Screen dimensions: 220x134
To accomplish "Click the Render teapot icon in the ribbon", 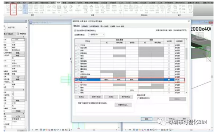I will pyautogui.click(x=49, y=9).
